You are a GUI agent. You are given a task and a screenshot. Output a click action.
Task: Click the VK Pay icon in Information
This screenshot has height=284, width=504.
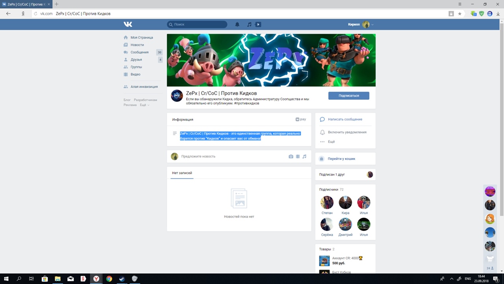[300, 119]
